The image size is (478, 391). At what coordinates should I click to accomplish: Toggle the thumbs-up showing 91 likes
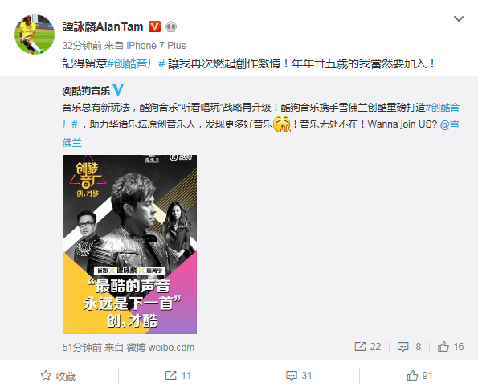point(419,376)
